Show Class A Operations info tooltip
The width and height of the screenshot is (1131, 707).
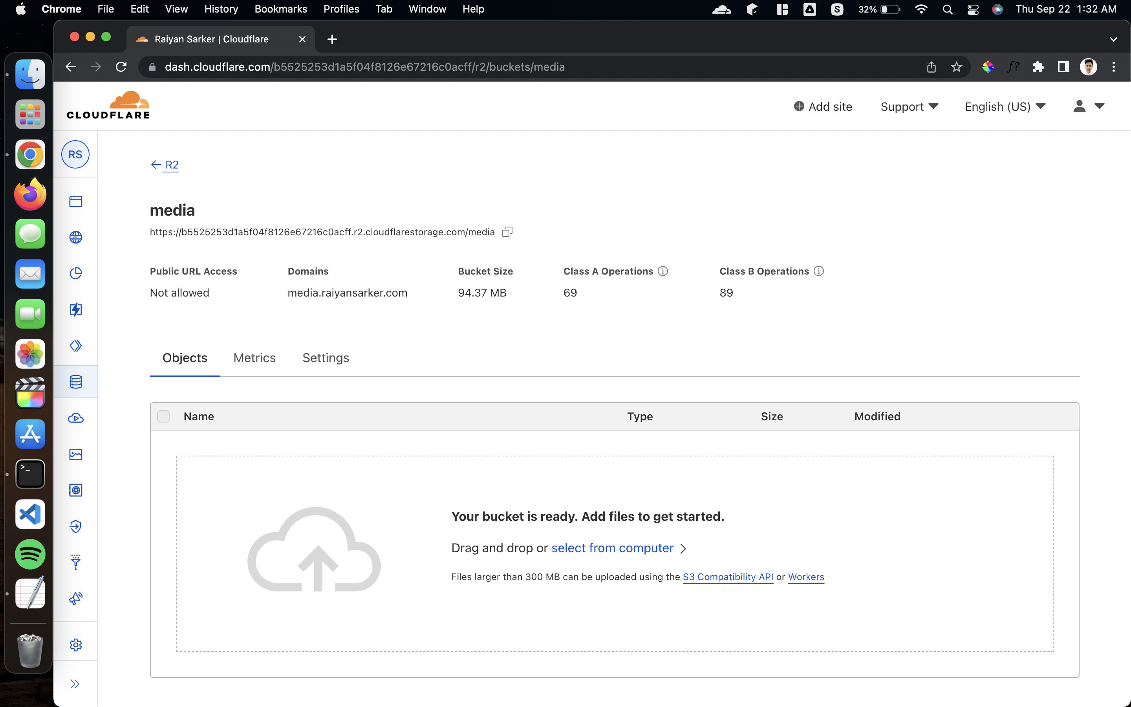pyautogui.click(x=663, y=271)
